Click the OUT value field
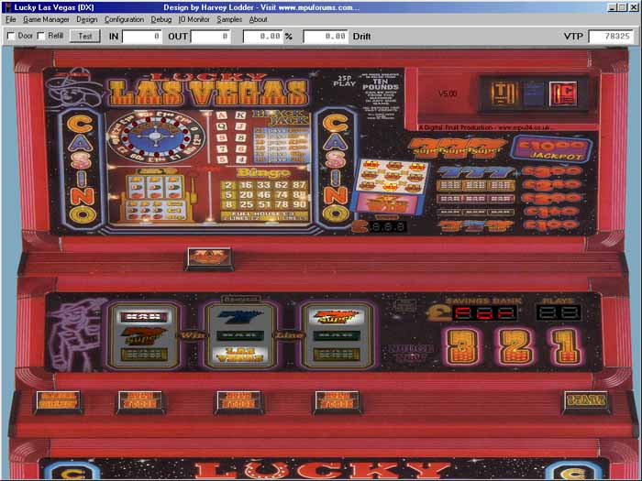The height and width of the screenshot is (481, 642). click(210, 37)
